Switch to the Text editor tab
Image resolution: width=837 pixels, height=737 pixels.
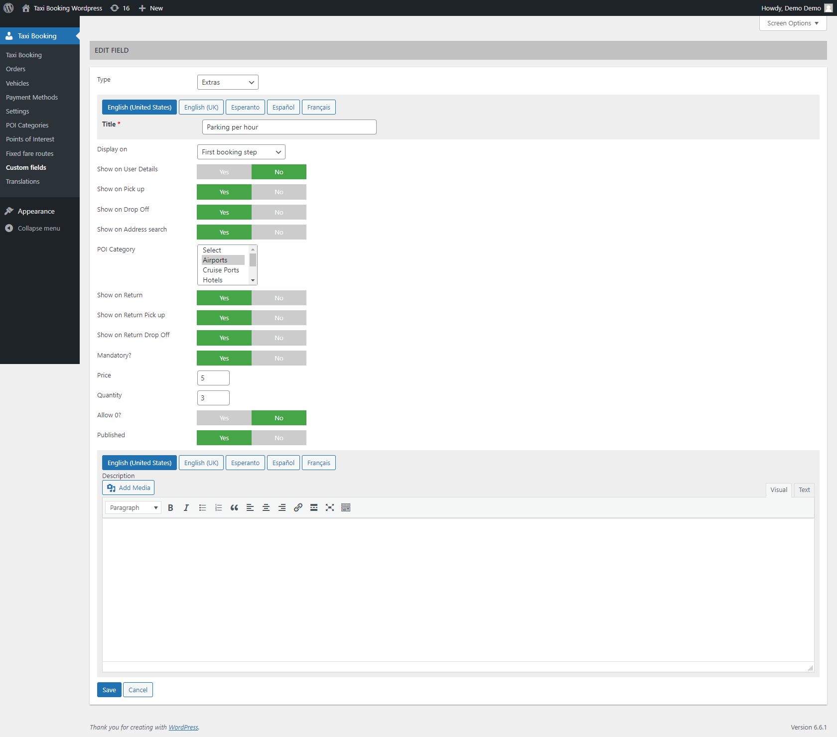tap(804, 490)
